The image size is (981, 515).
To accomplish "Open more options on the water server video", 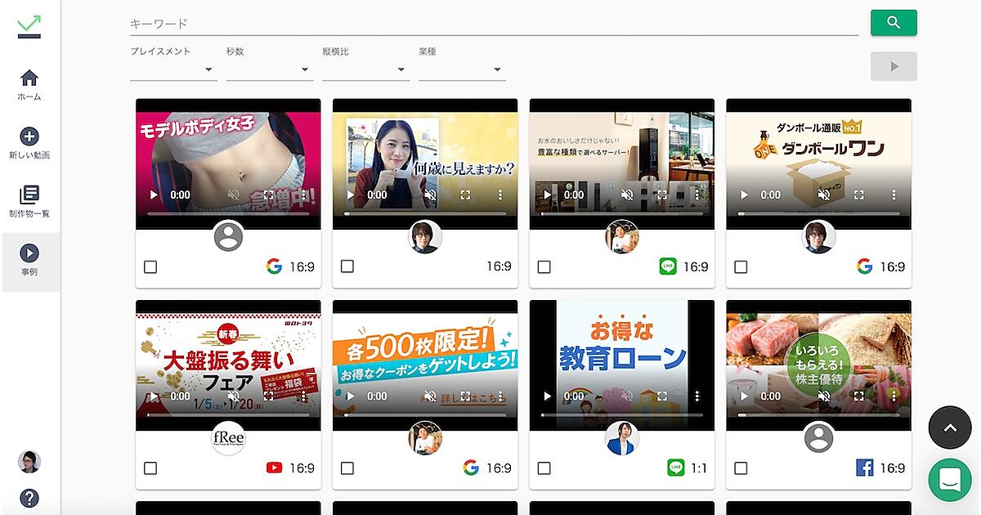I will 697,195.
